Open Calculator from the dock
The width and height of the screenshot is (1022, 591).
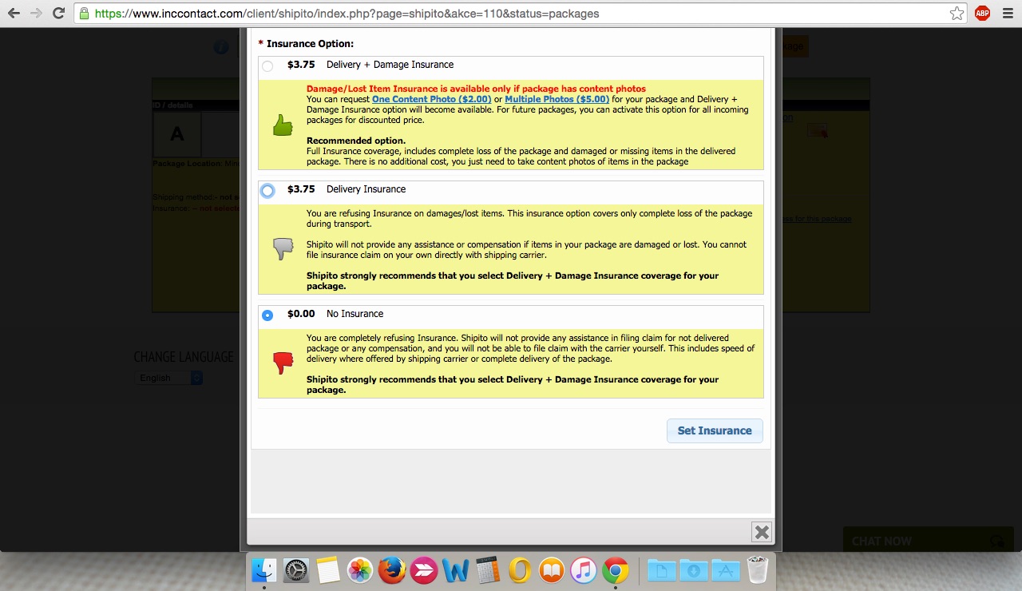coord(487,570)
